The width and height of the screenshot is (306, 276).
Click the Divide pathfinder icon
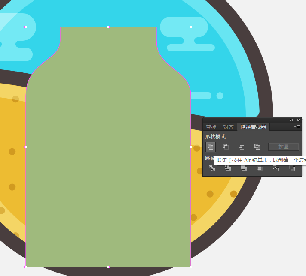(x=211, y=168)
